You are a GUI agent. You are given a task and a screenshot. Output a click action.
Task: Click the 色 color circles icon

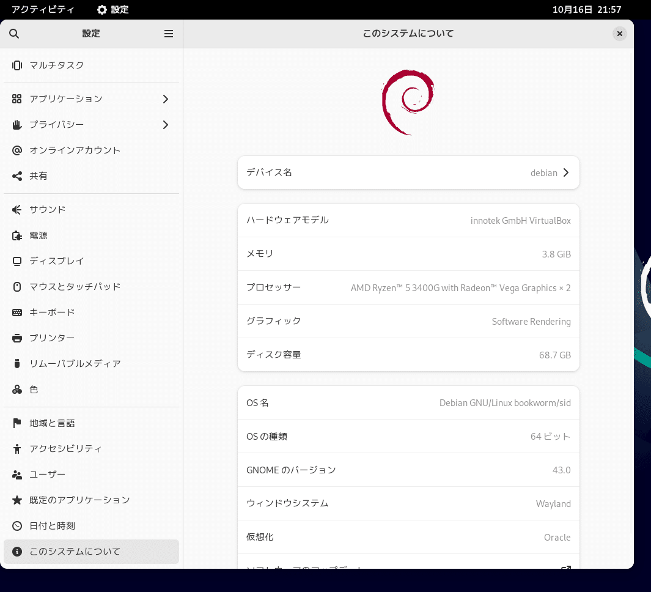pyautogui.click(x=17, y=390)
